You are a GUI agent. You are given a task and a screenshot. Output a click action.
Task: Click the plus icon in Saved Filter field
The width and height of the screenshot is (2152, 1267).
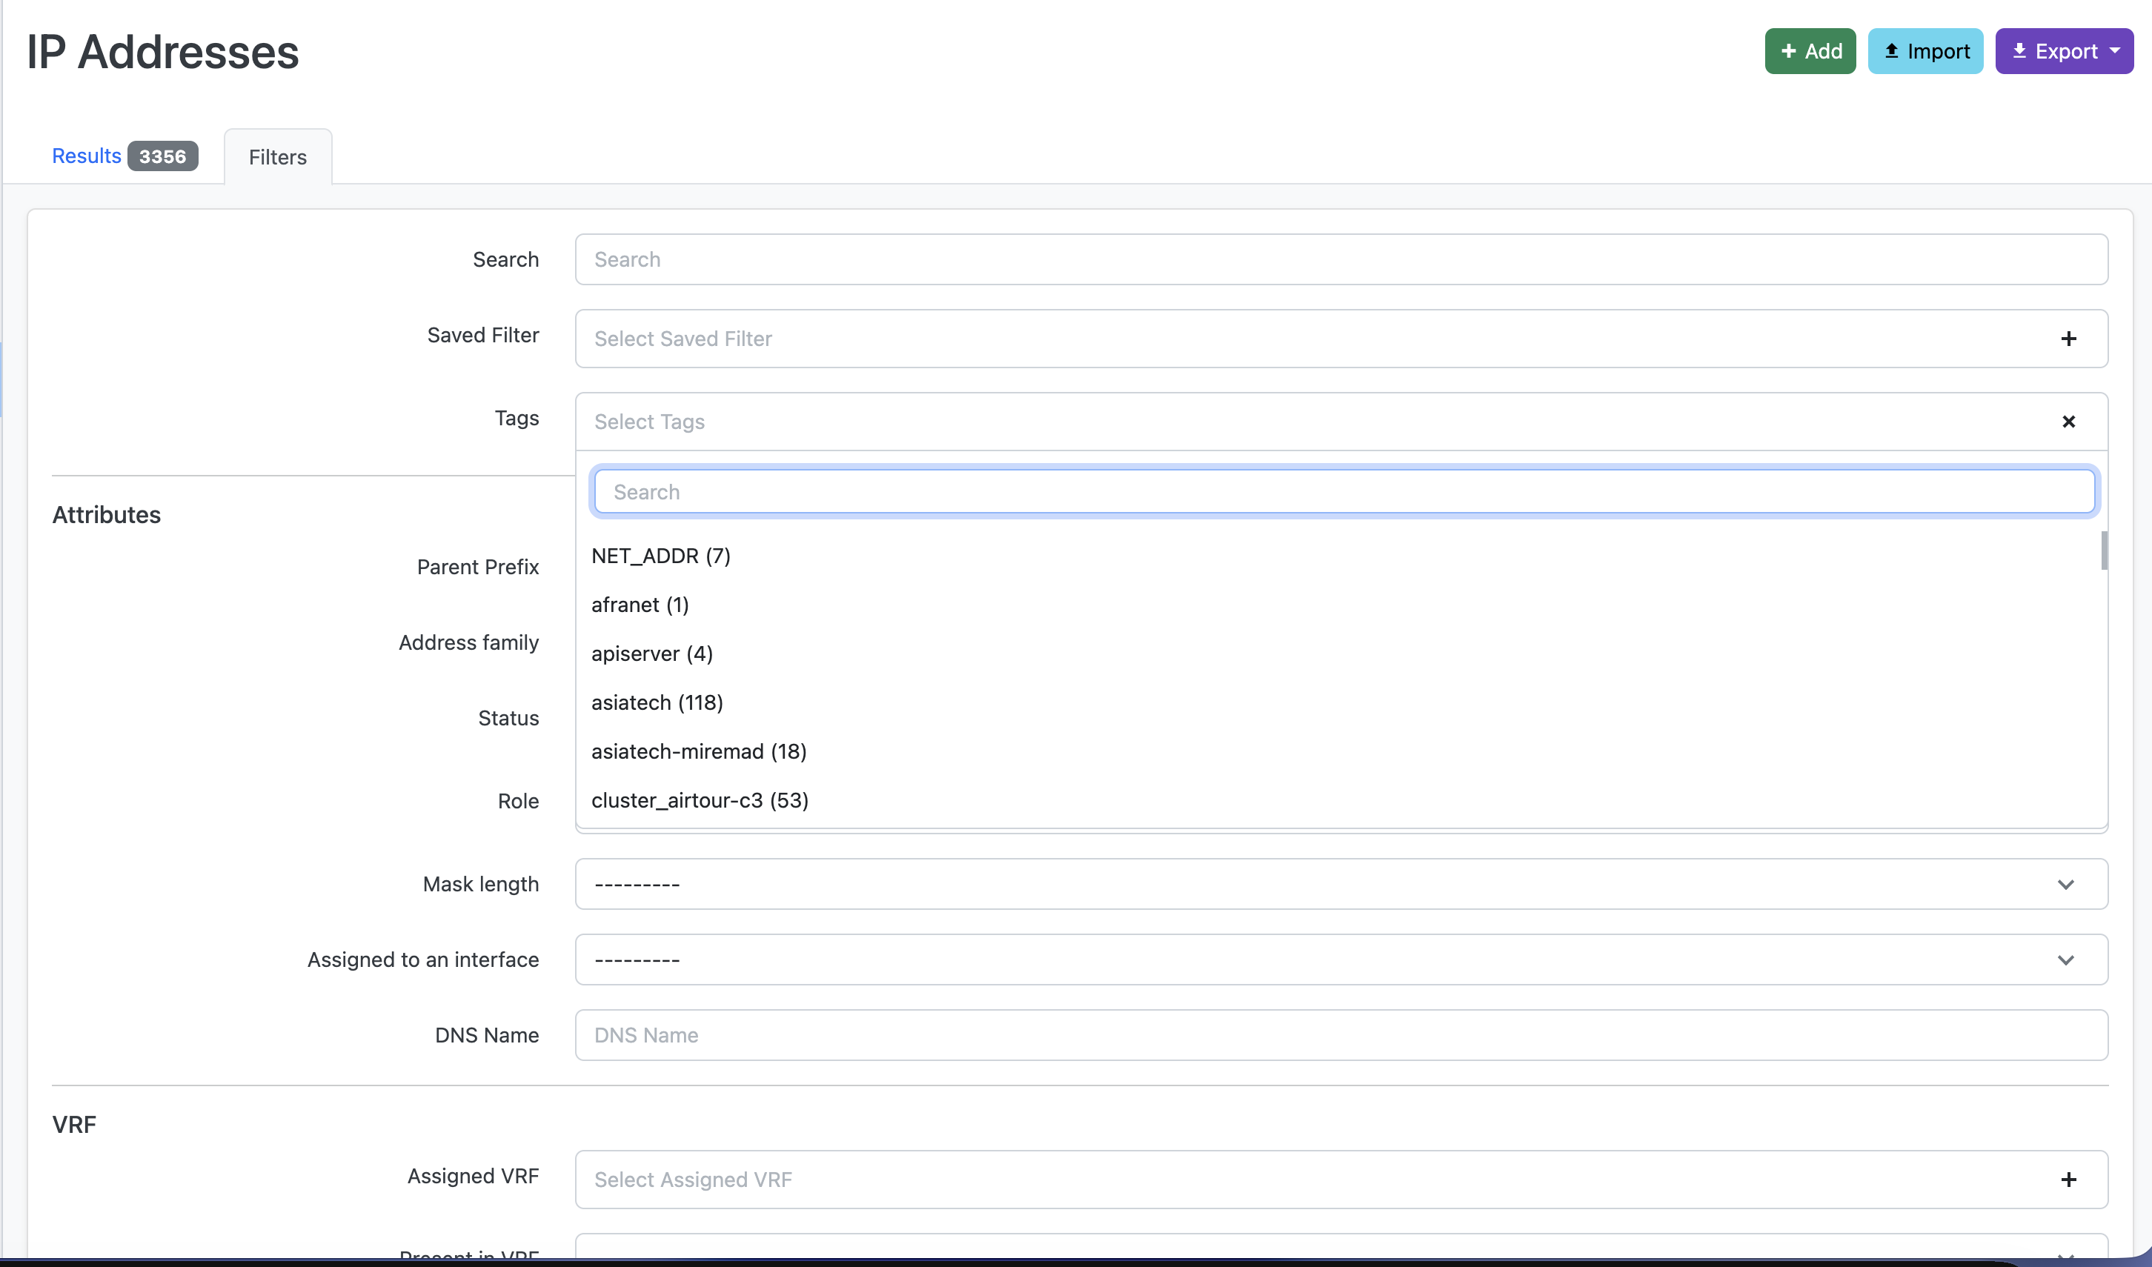2068,339
